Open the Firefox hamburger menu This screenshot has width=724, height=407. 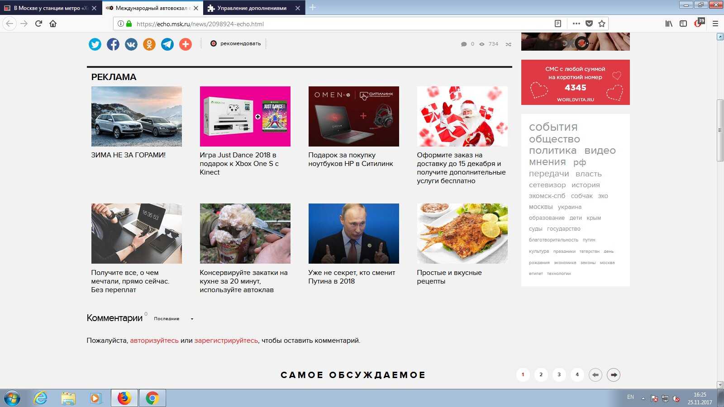[x=715, y=24]
